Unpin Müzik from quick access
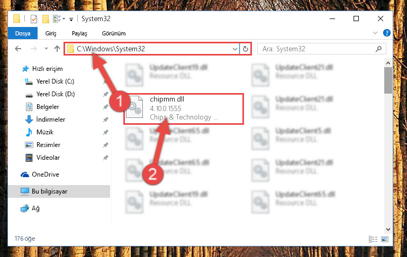Screen dimensions: 407x257 point(105,132)
